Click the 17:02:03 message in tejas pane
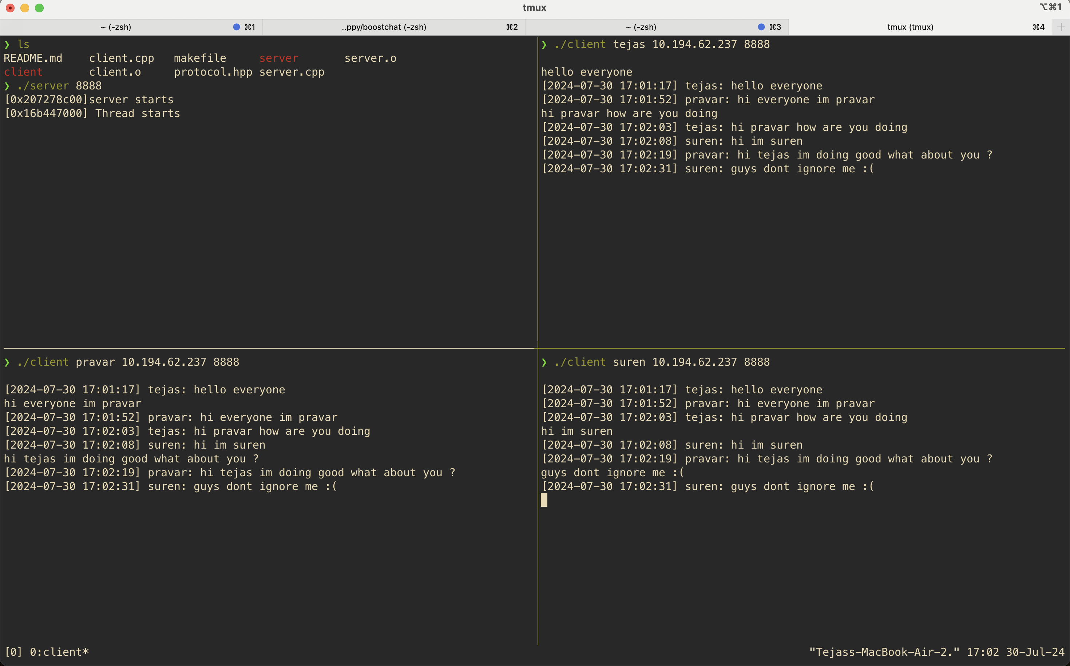 (x=724, y=127)
